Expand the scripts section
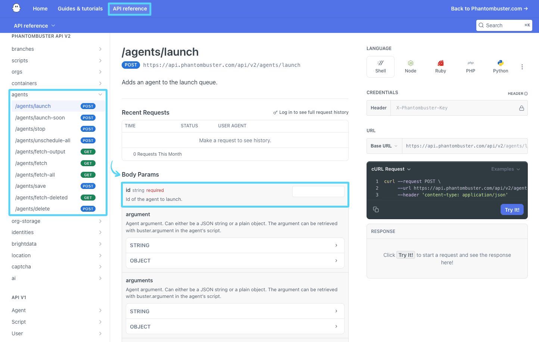The image size is (539, 342). [100, 60]
